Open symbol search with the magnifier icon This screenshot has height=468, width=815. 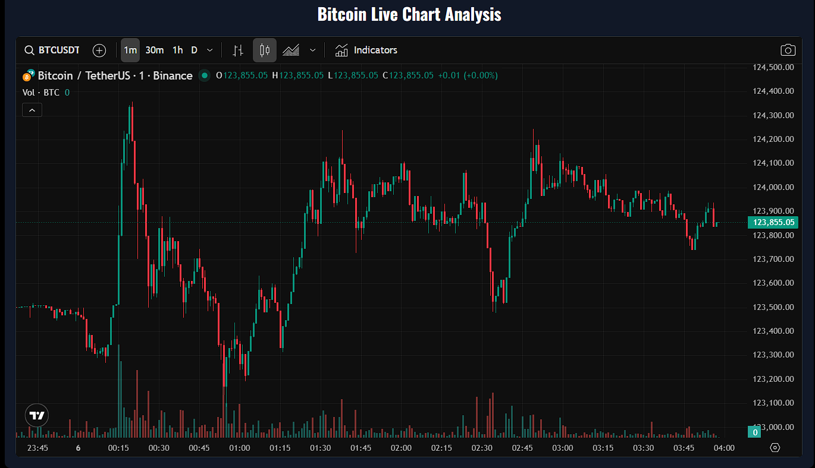coord(29,50)
